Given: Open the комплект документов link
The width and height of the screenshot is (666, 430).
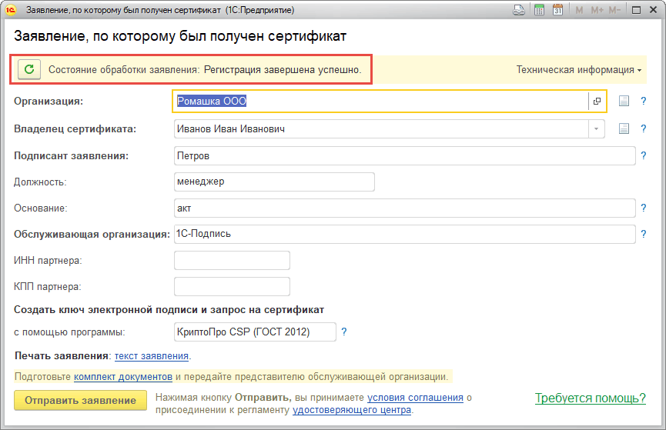Looking at the screenshot, I should 123,377.
